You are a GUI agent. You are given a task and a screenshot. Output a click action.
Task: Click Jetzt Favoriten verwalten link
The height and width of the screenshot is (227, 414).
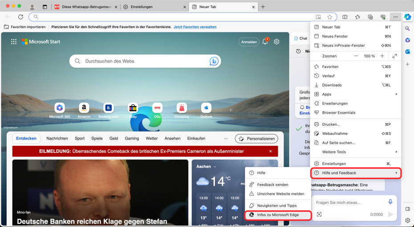195,27
